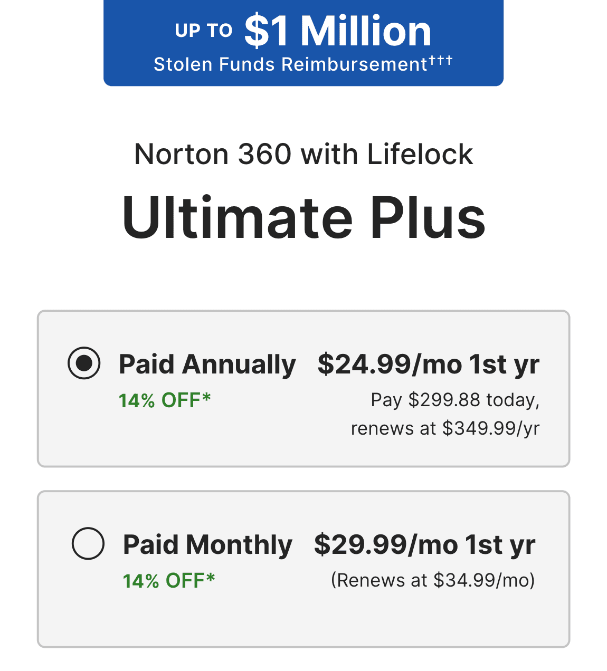Click the triple dagger footnote marker
The image size is (607, 671).
pyautogui.click(x=441, y=60)
